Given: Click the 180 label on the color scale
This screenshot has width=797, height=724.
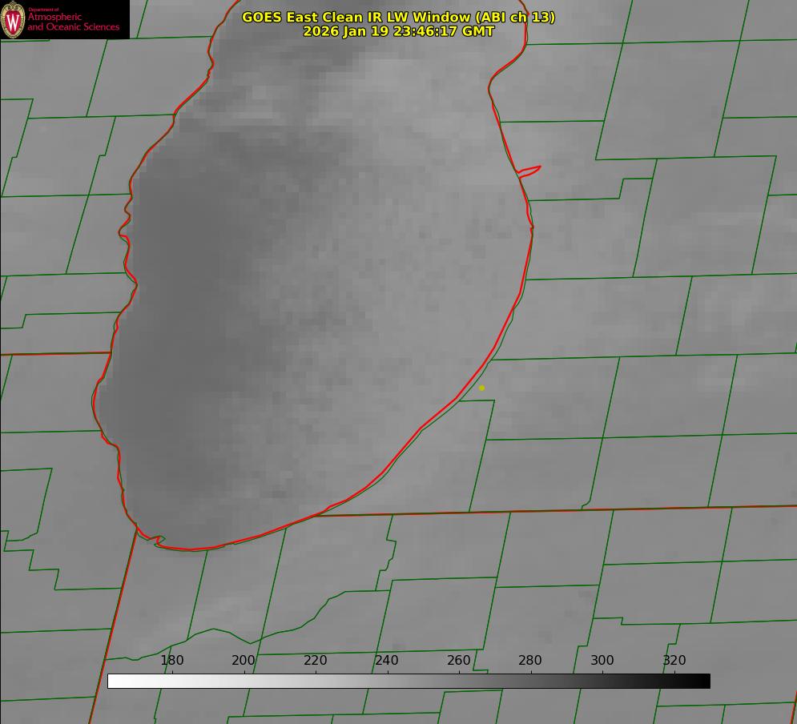Looking at the screenshot, I should [172, 661].
